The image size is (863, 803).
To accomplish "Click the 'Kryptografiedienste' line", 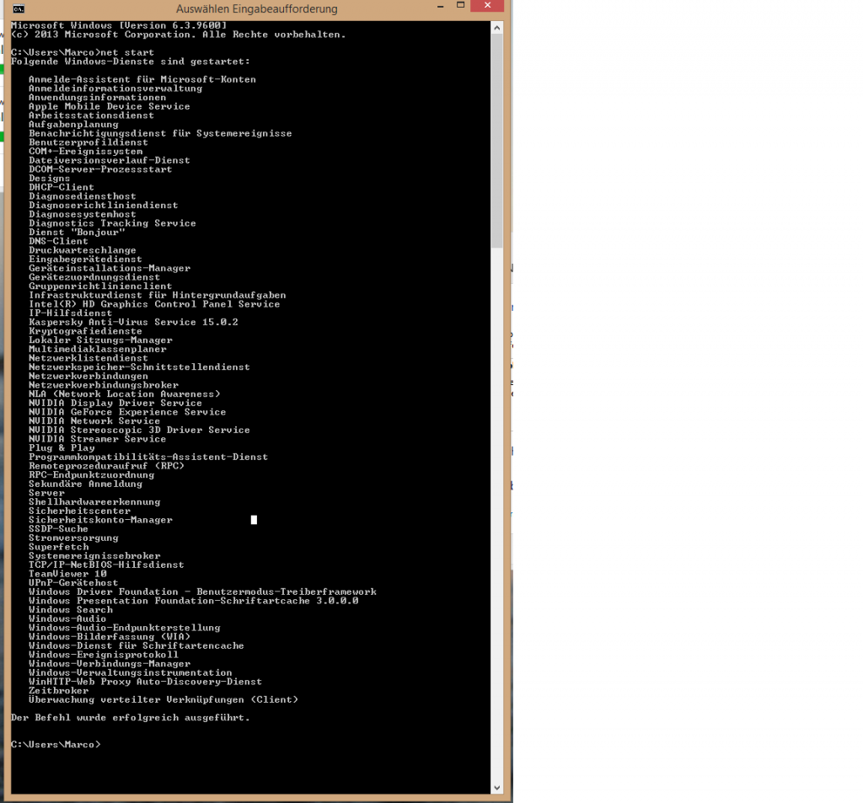I will pyautogui.click(x=85, y=331).
